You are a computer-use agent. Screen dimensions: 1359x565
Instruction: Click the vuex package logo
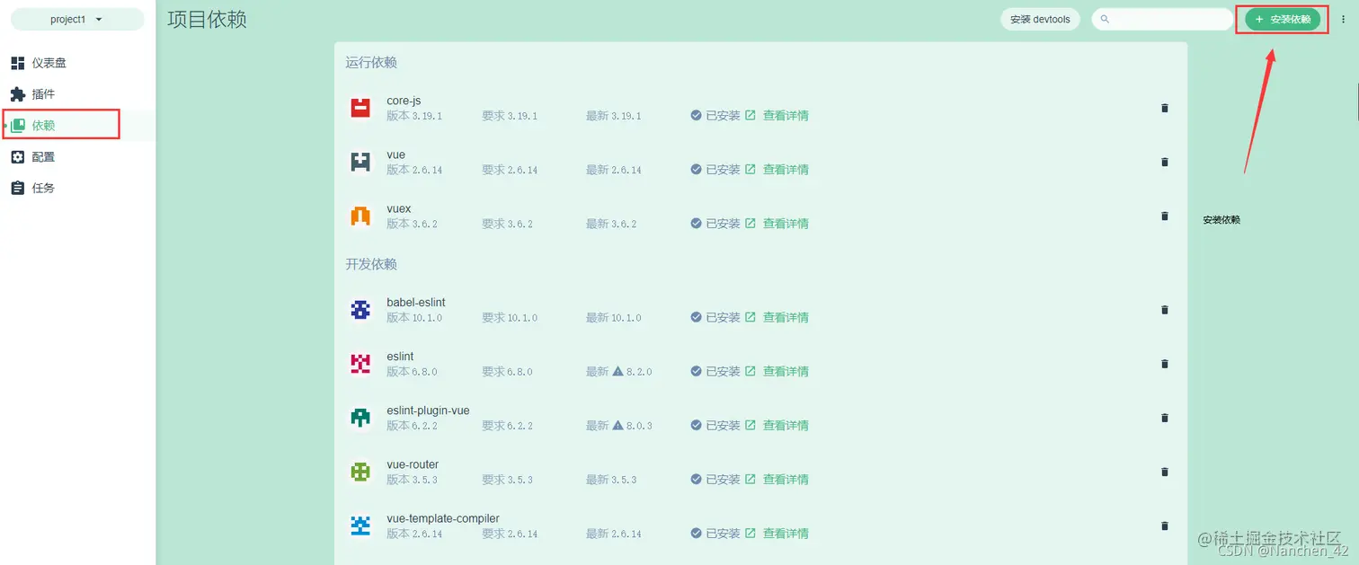point(360,216)
